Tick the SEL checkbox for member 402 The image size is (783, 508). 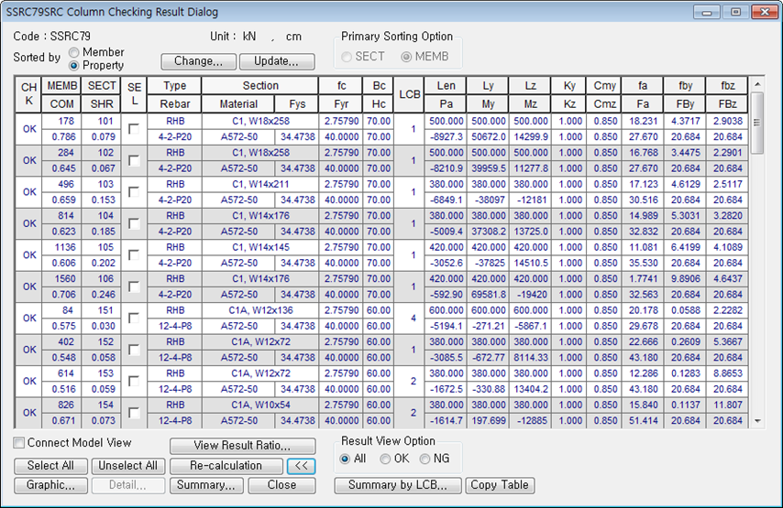pyautogui.click(x=134, y=350)
